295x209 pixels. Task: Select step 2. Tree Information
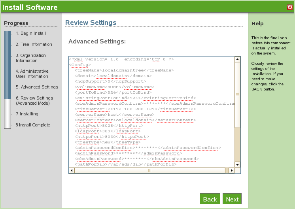(34, 44)
